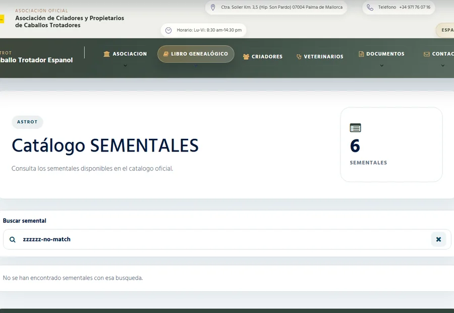Click the 'Consulta los sementales disponibles' description
This screenshot has height=313, width=454.
click(x=92, y=169)
